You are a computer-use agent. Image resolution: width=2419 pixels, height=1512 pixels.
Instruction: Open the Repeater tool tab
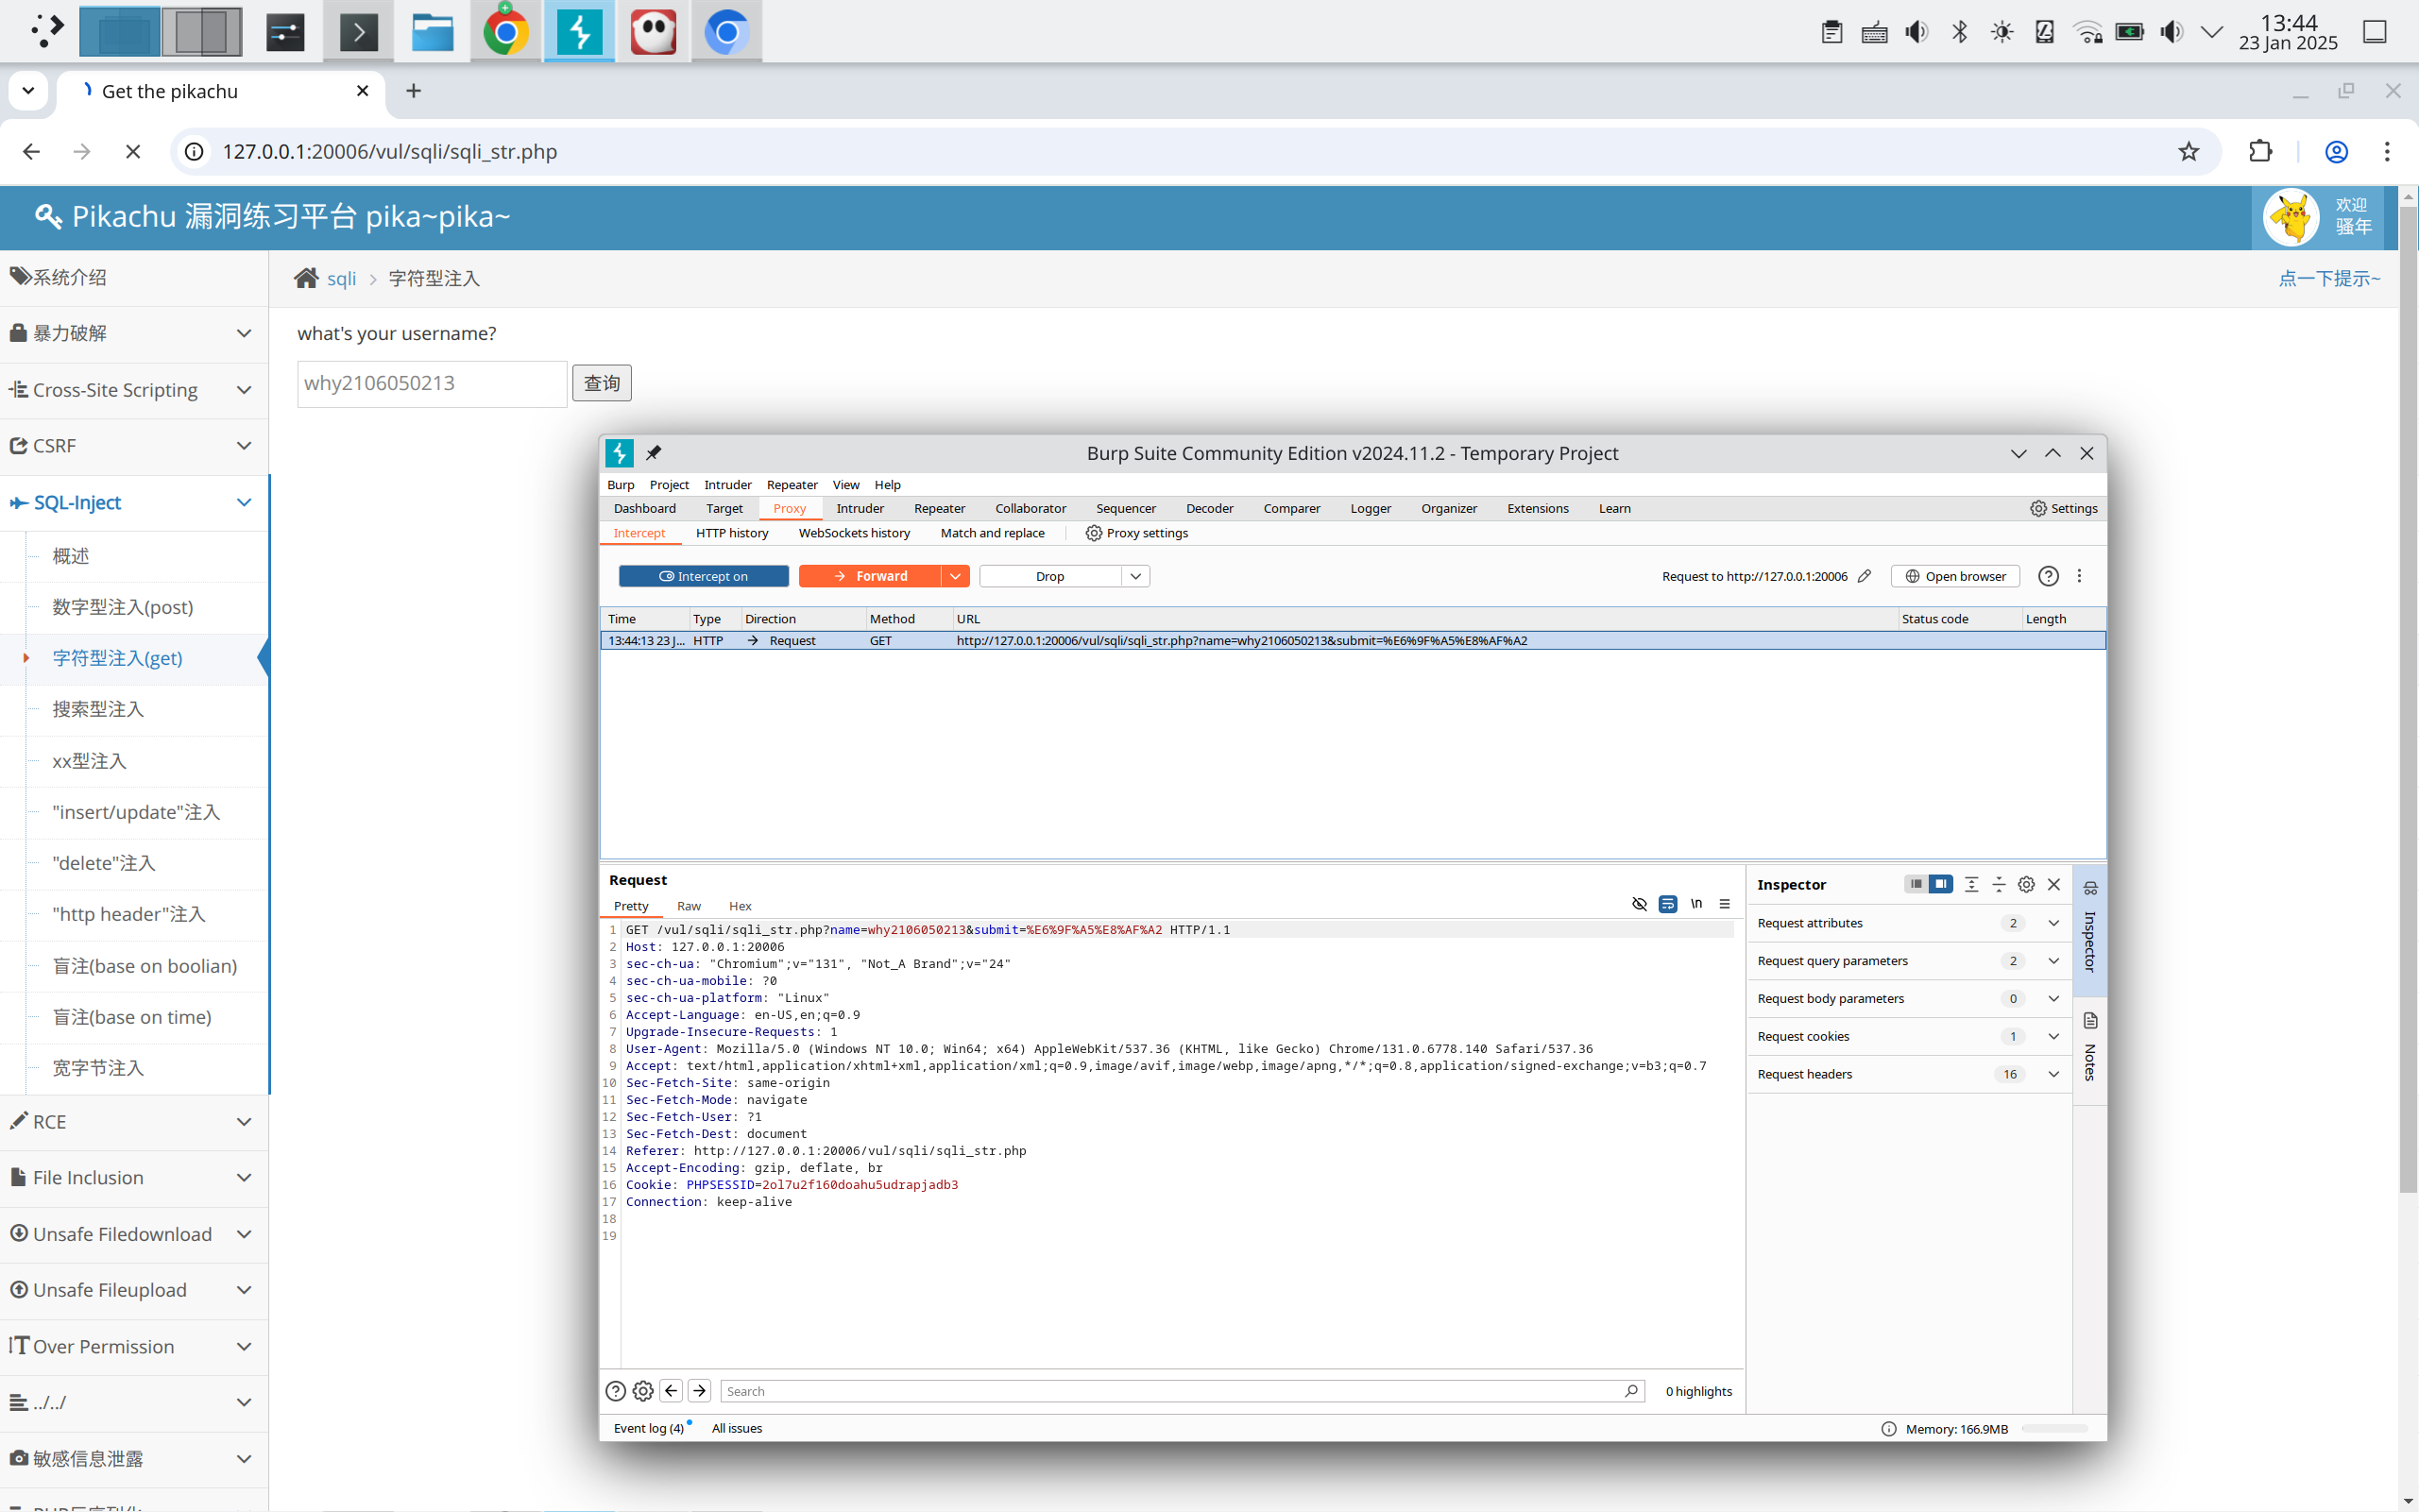(x=939, y=508)
